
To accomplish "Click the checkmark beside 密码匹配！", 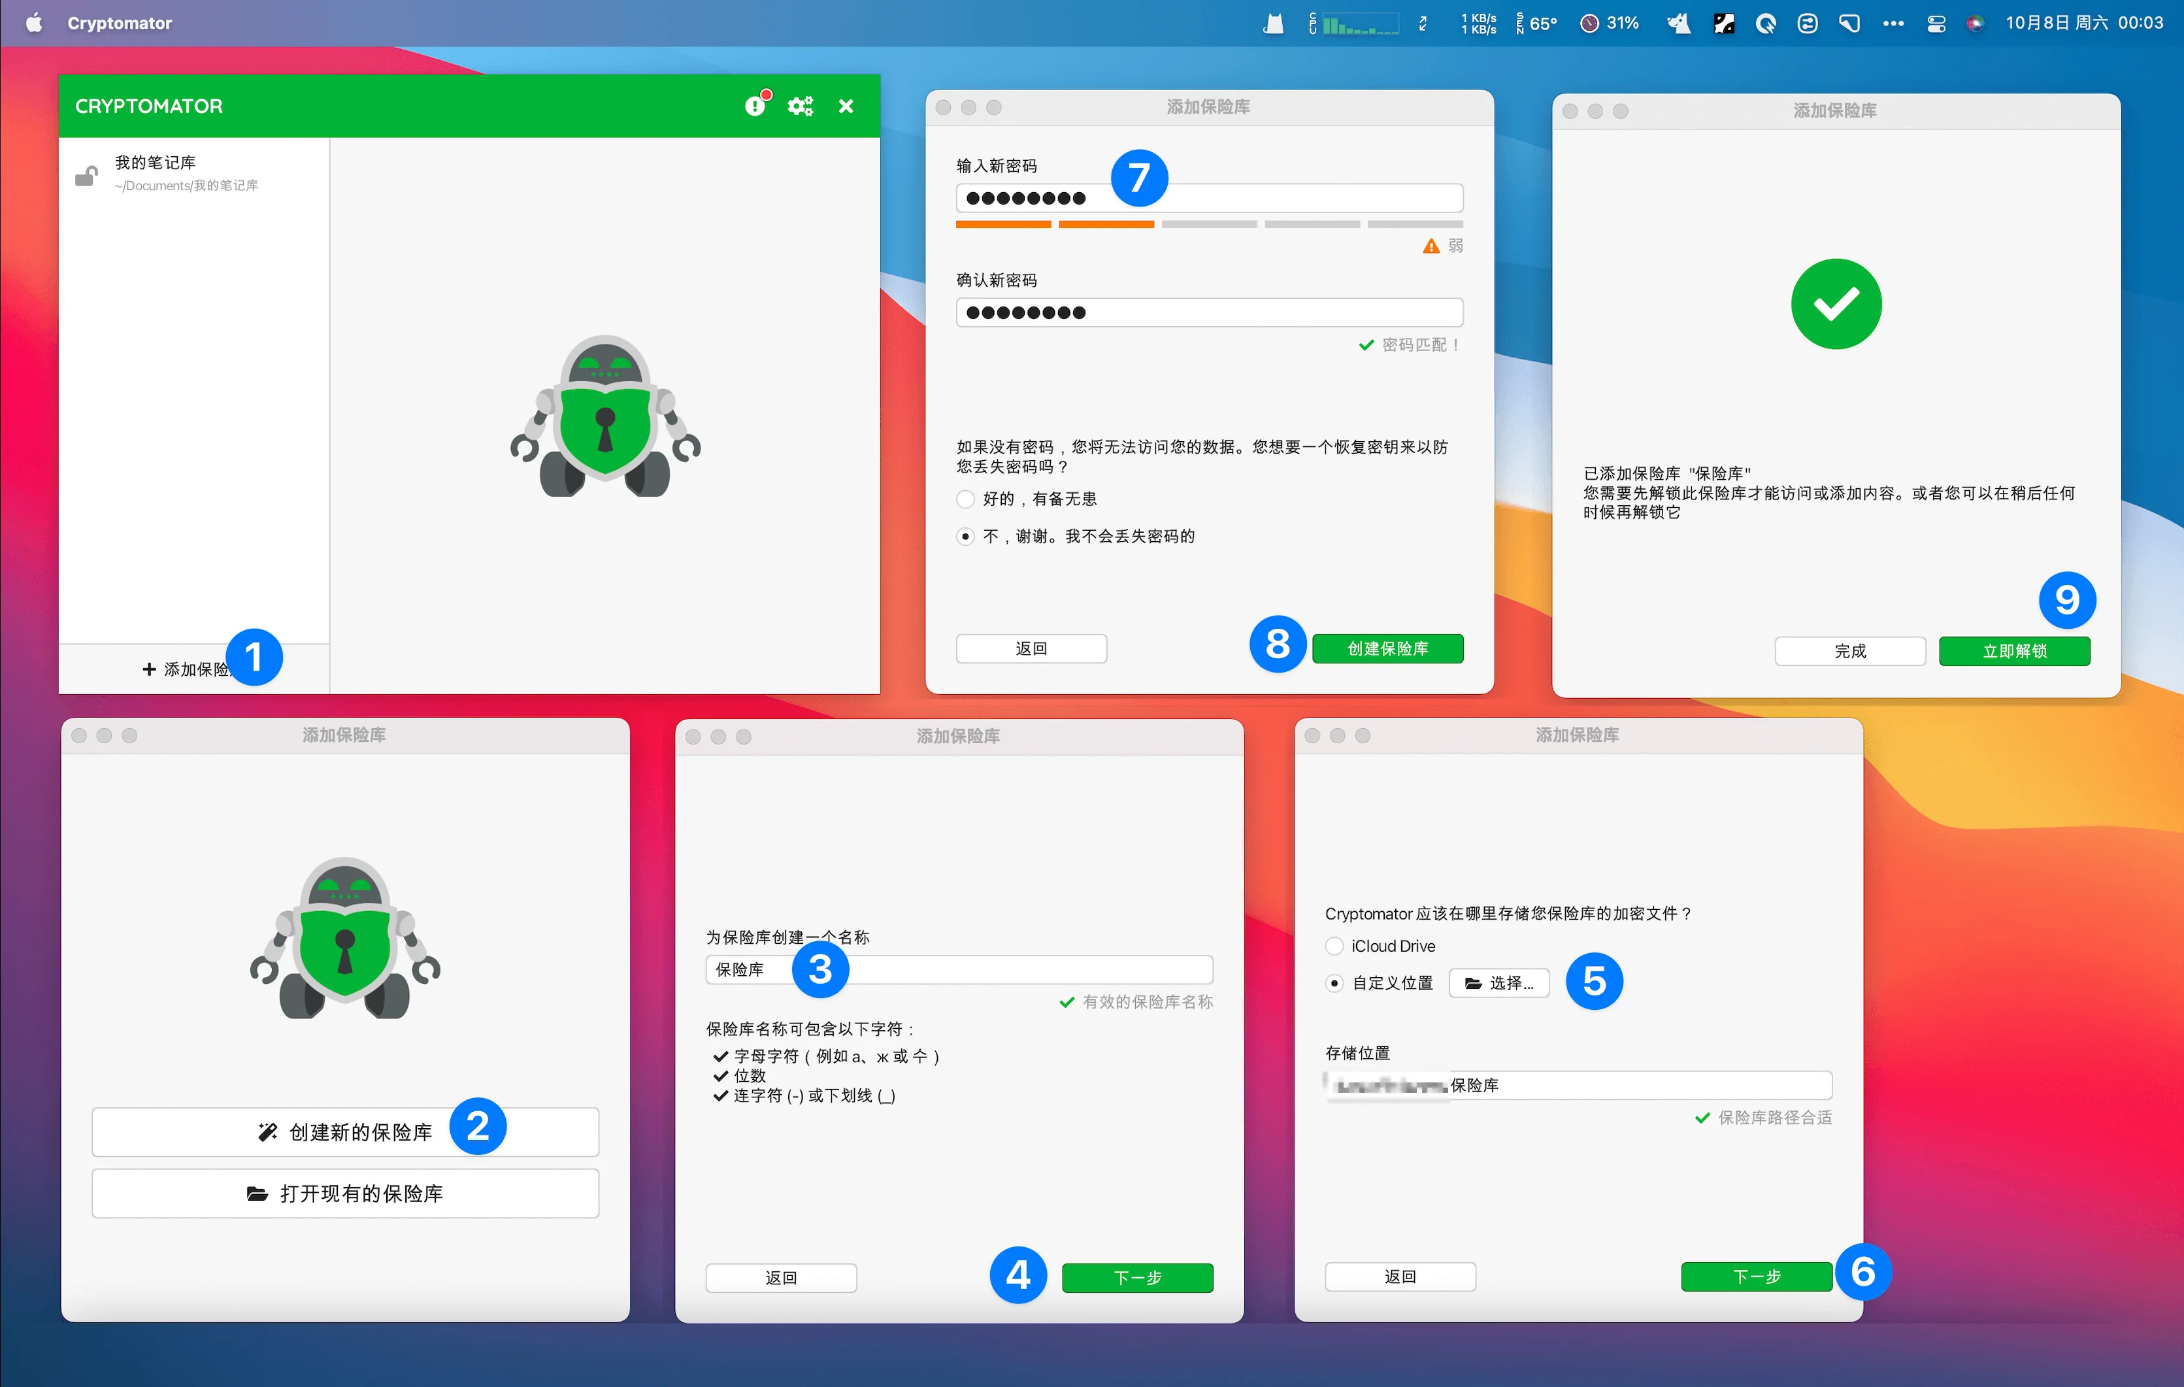I will [1366, 344].
